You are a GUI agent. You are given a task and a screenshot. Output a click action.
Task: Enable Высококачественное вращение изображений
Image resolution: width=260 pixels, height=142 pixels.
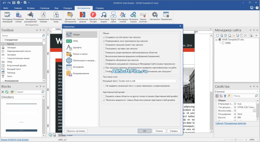point(104,56)
